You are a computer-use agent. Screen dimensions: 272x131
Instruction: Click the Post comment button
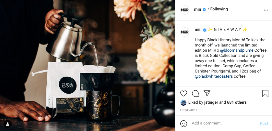coord(264,123)
